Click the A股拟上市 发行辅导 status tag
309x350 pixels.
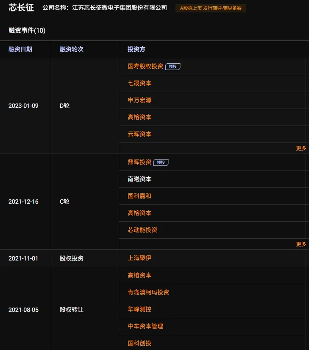tap(211, 8)
